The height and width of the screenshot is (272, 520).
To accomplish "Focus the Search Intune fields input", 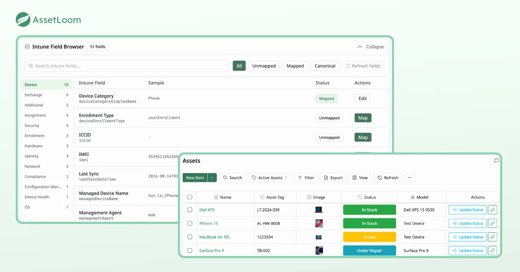I will pos(127,66).
